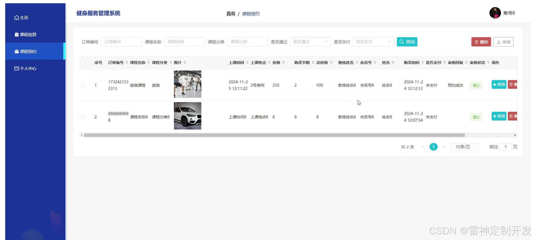This screenshot has height=240, width=533.
Task: Focus the 课程分类 search field
Action: [248, 42]
